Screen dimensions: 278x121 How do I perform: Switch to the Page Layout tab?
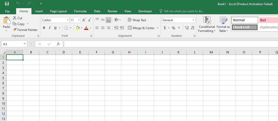point(58,11)
